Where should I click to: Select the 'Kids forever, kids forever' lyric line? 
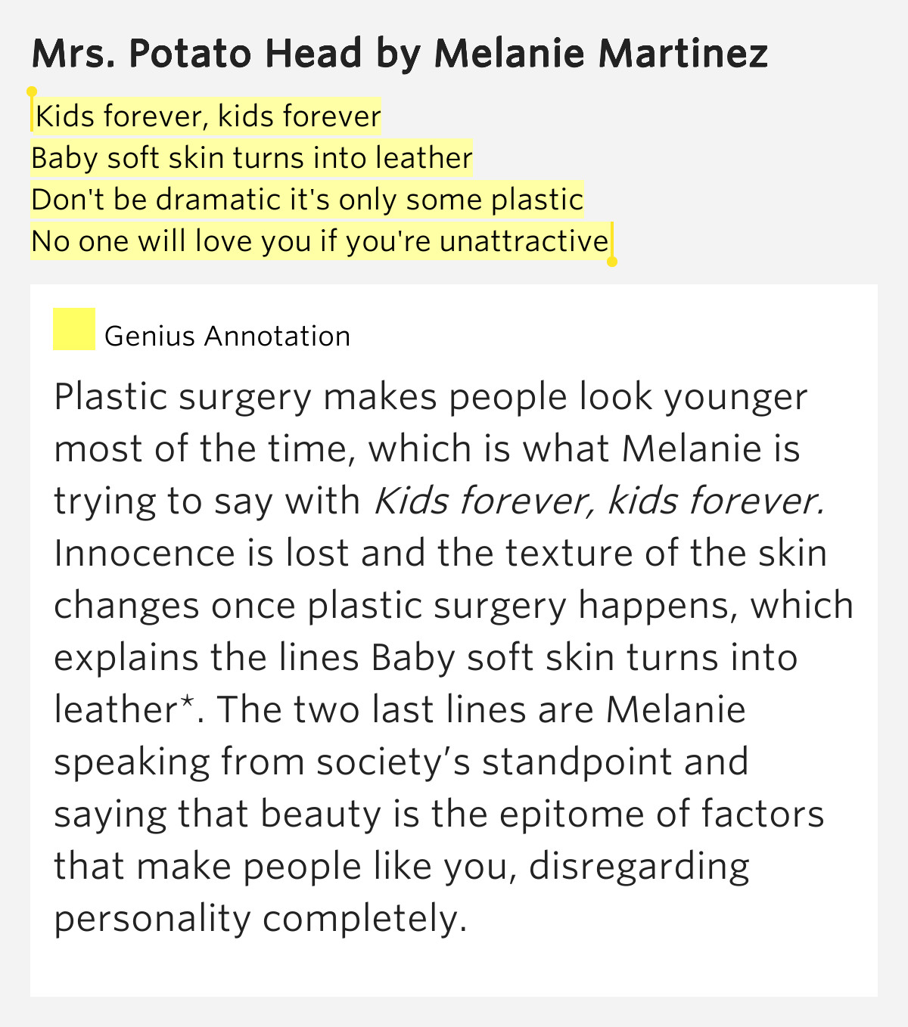point(208,116)
